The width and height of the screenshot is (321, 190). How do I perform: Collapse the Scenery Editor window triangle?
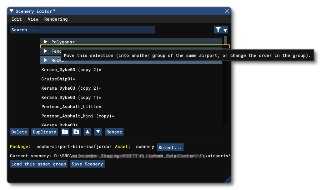(11, 11)
